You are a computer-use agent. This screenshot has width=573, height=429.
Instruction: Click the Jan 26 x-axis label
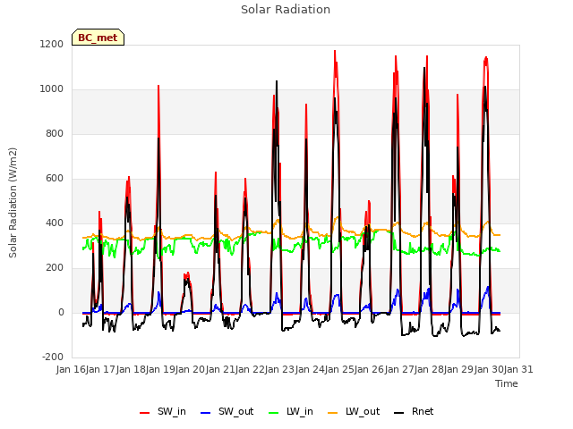click(370, 369)
